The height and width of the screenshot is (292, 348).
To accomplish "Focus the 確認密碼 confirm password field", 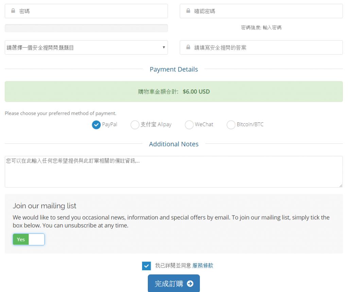I will (261, 11).
